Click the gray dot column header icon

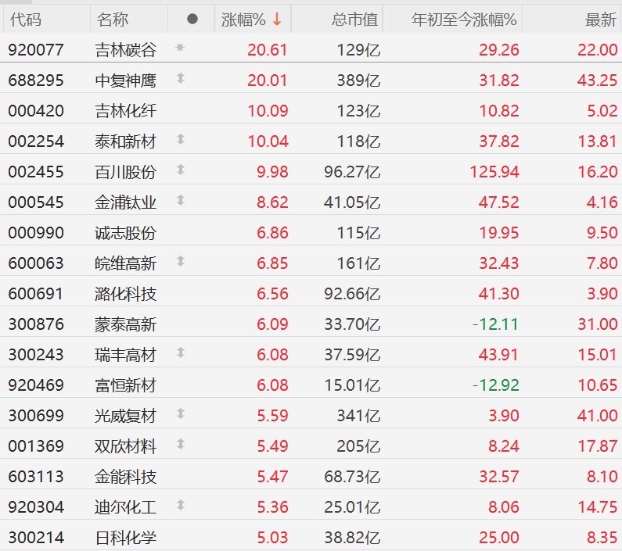[x=192, y=19]
